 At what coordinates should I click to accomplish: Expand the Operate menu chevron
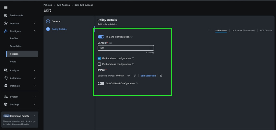(34, 23)
